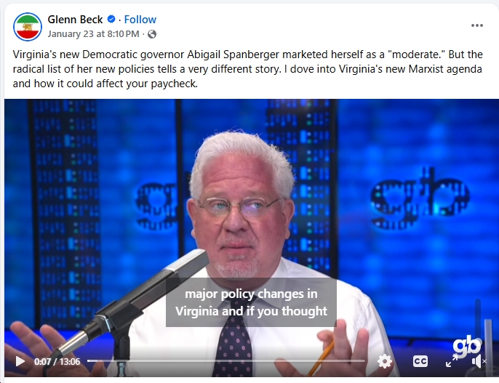Click the white gb watermark logo on video
This screenshot has height=383, width=499.
pyautogui.click(x=467, y=347)
